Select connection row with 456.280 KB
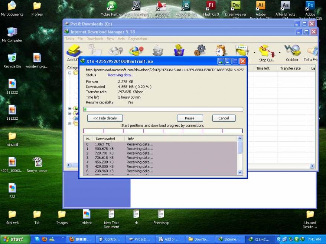The height and width of the screenshot is (244, 326). 160,162
